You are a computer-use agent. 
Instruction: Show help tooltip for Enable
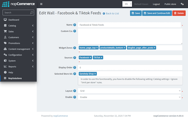point(75,97)
